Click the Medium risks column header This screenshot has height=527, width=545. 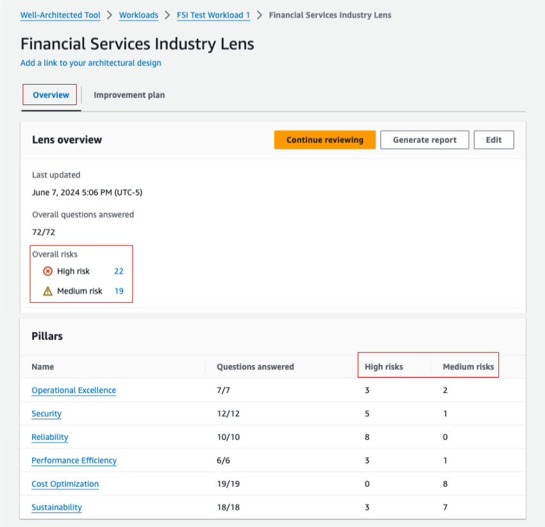pos(468,367)
